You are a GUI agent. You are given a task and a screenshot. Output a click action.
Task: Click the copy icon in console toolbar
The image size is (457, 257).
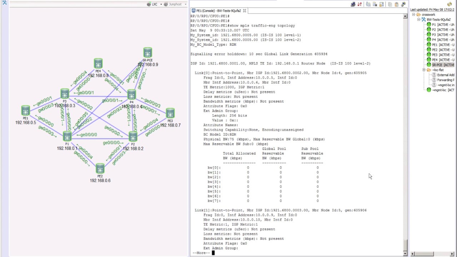(x=390, y=4)
